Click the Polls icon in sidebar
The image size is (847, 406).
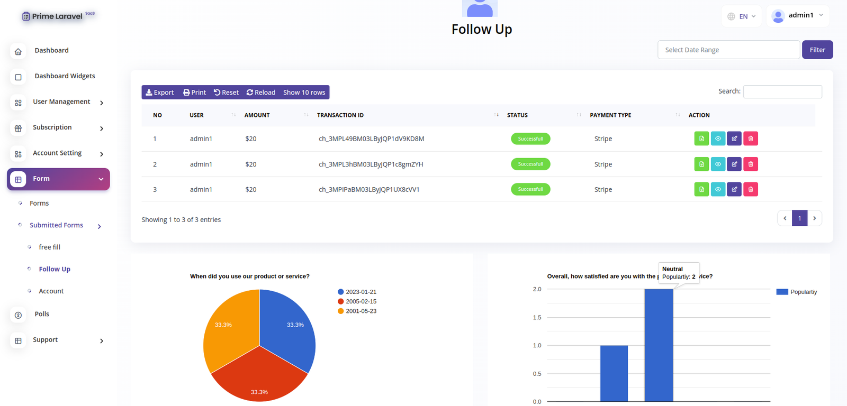pyautogui.click(x=18, y=315)
